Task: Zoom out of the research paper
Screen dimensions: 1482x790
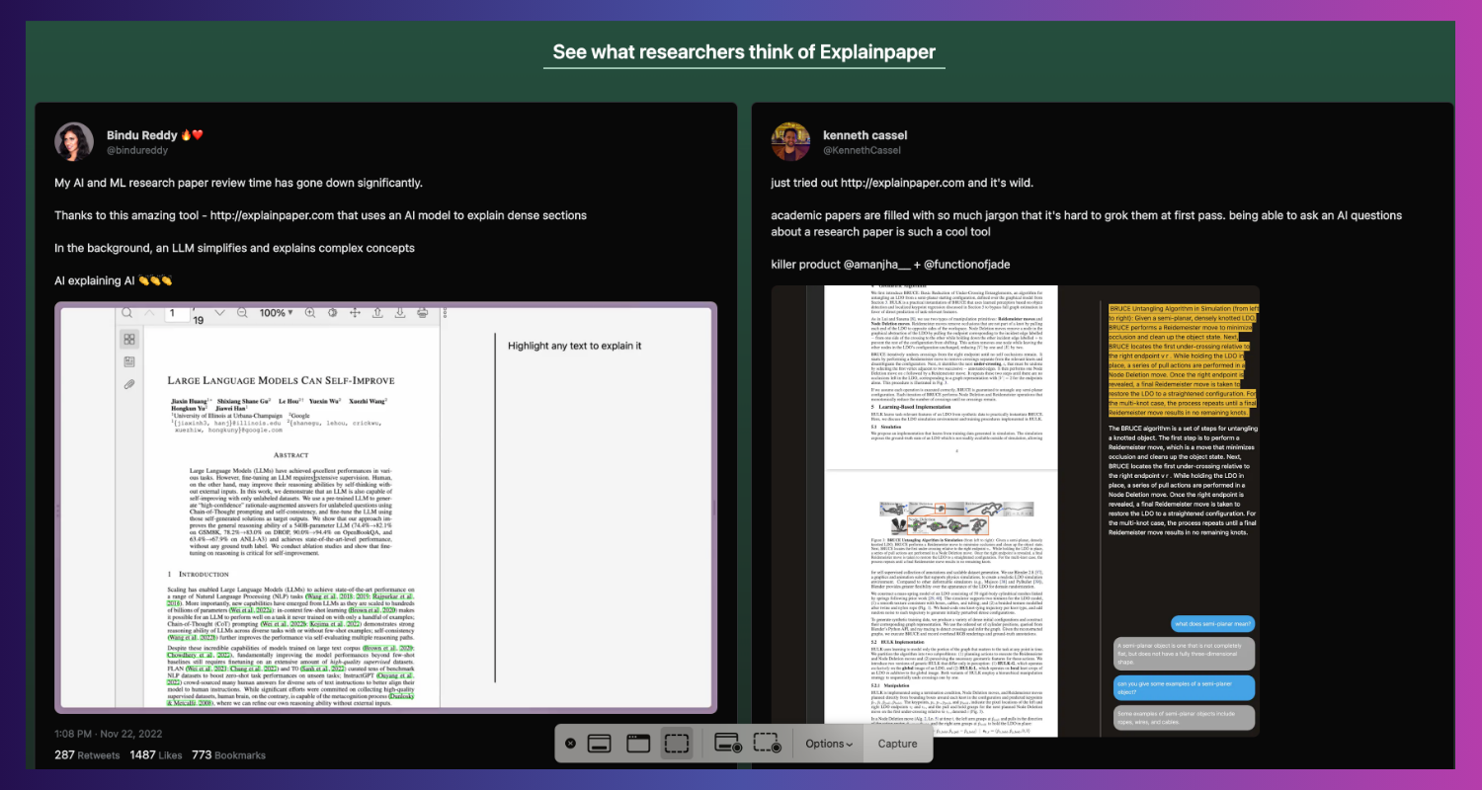Action: pos(242,312)
